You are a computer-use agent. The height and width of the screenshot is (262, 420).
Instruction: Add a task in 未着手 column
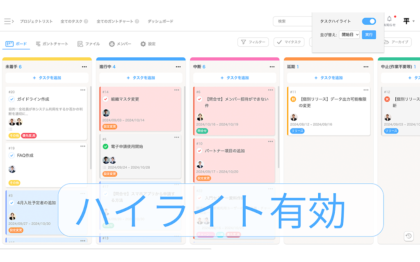click(x=47, y=78)
